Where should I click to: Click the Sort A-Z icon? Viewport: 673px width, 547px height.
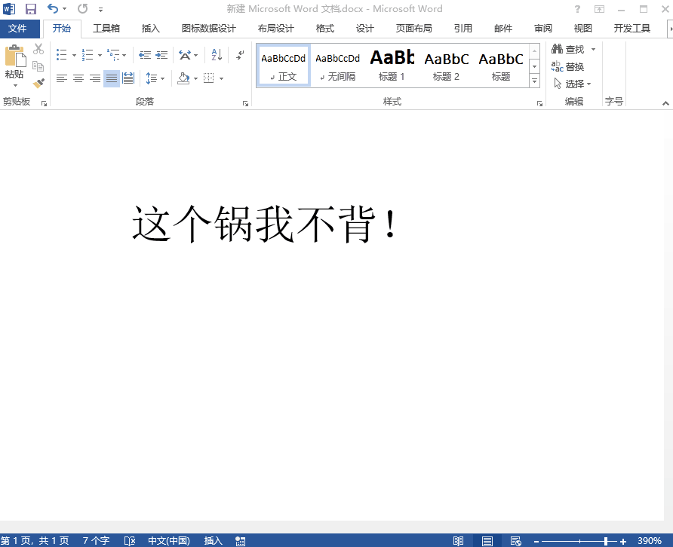[217, 55]
